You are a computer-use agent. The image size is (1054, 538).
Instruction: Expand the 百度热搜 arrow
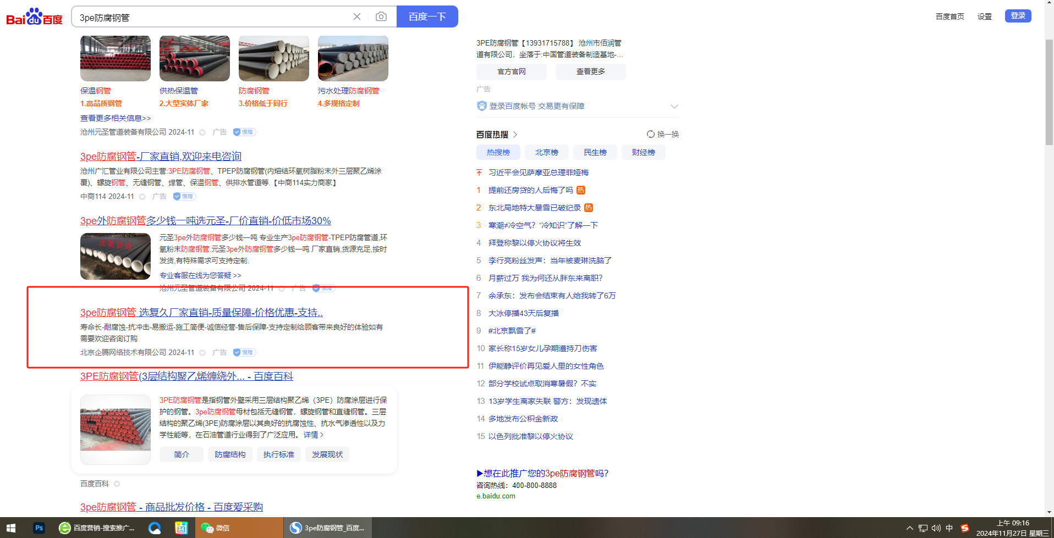click(x=515, y=135)
